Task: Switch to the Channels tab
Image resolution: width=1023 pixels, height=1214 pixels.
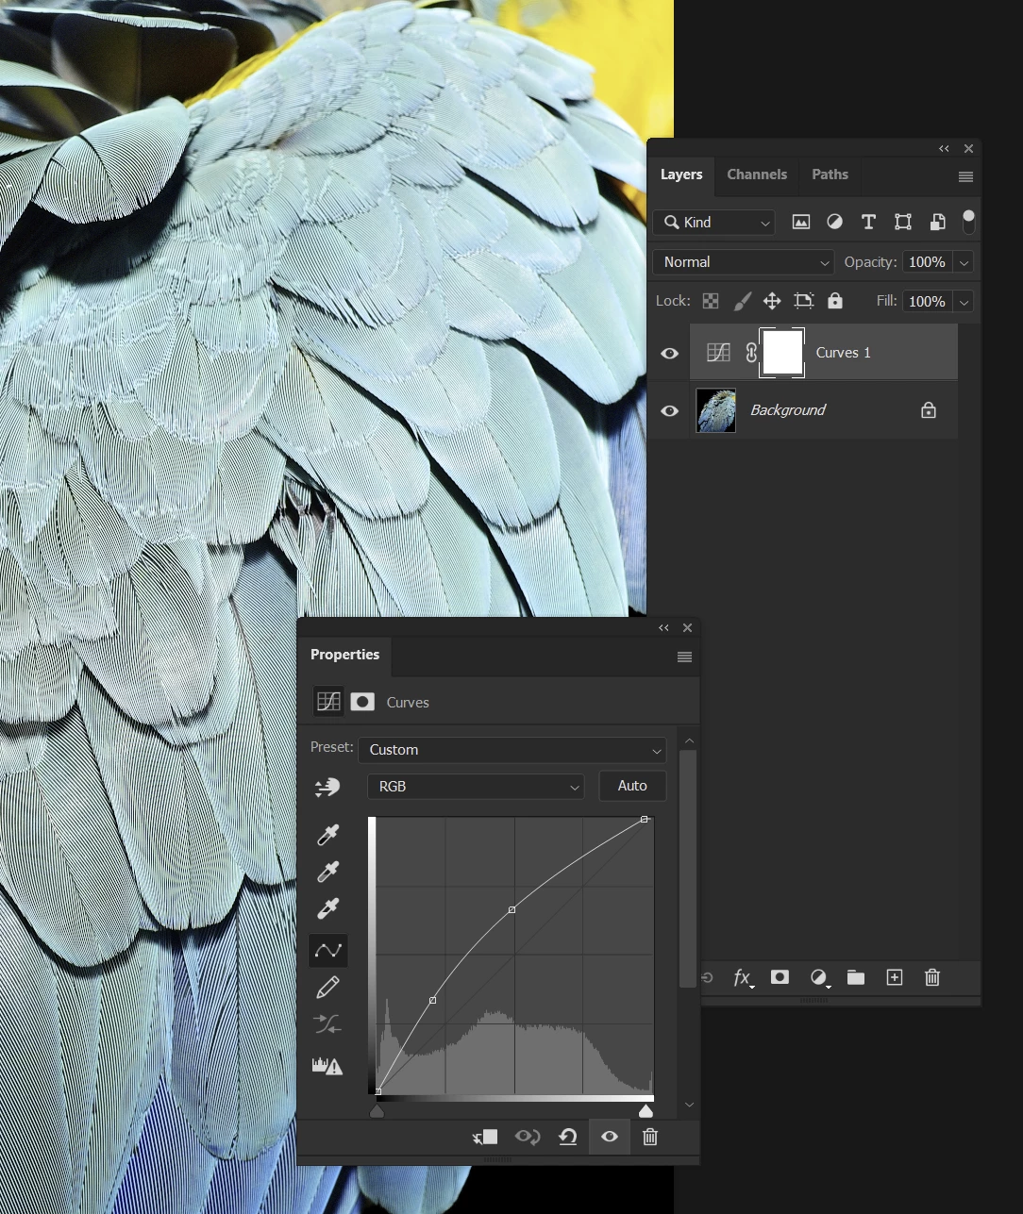Action: pyautogui.click(x=757, y=175)
